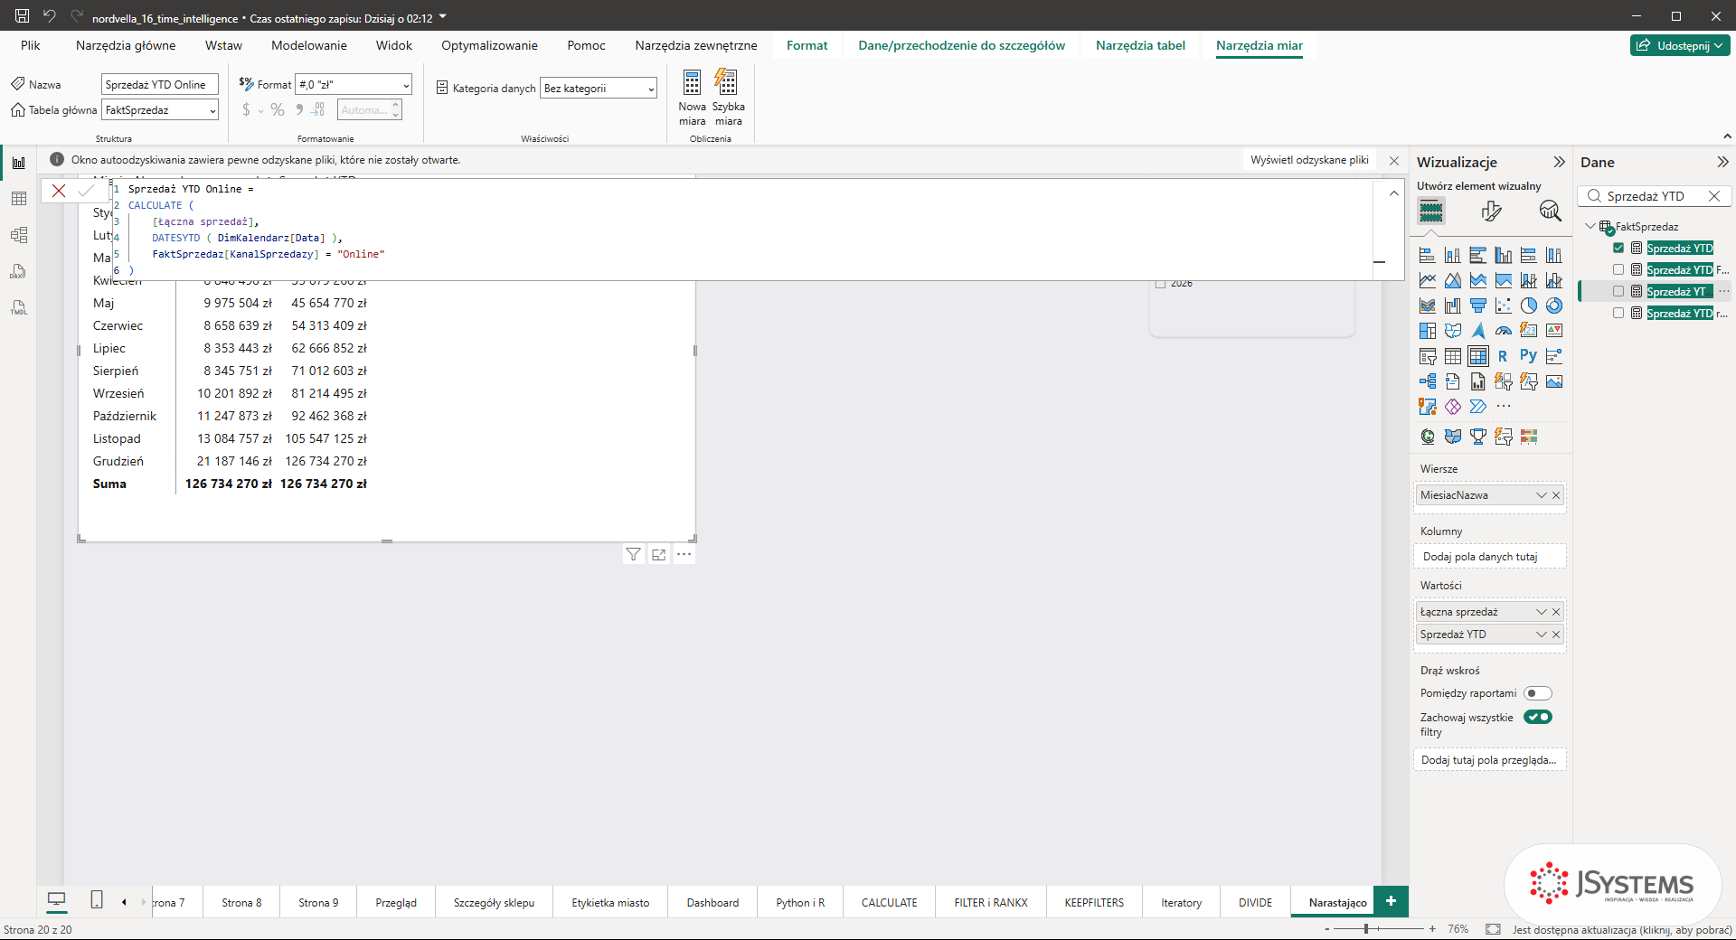Switch to Table view in left sidebar
This screenshot has width=1736, height=940.
coord(19,199)
